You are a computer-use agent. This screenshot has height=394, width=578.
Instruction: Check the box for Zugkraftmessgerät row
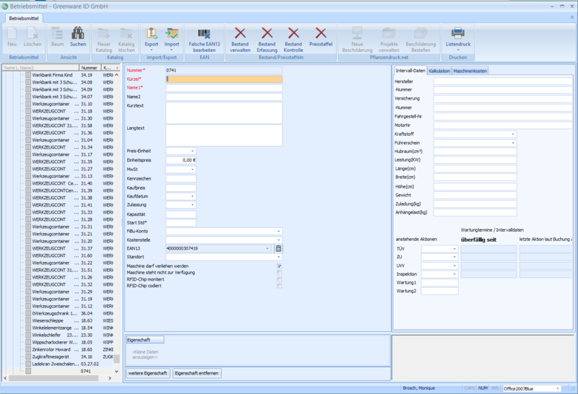[28, 356]
